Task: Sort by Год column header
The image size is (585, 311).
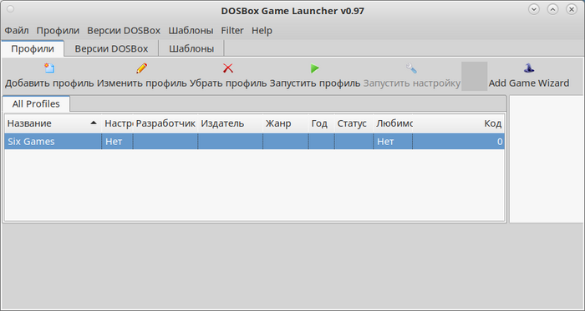Action: [x=321, y=123]
